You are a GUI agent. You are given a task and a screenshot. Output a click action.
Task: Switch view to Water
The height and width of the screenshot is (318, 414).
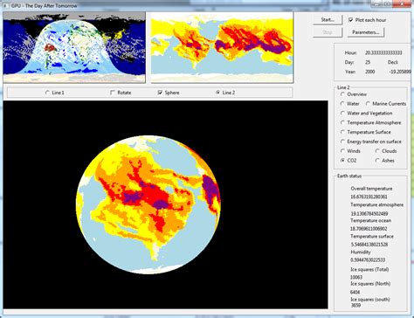coord(342,104)
